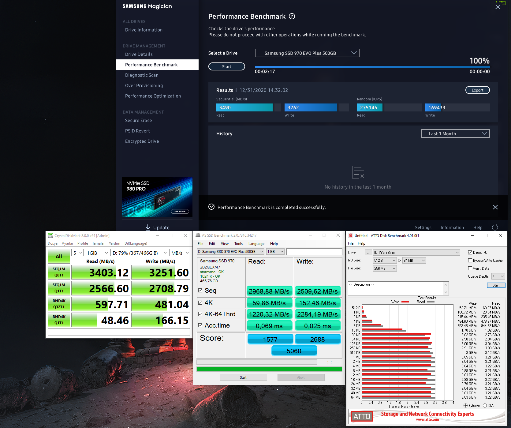Enable Bypass Write Cache in ATTO
Image resolution: width=511 pixels, height=428 pixels.
coord(470,260)
